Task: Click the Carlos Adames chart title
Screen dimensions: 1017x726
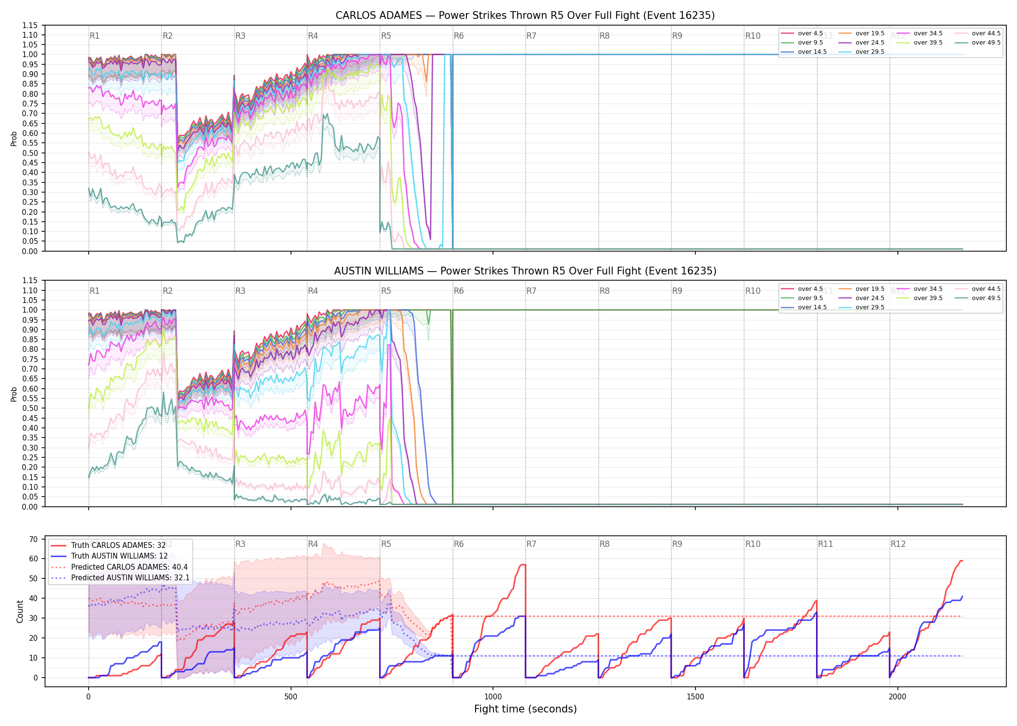Action: pyautogui.click(x=525, y=15)
